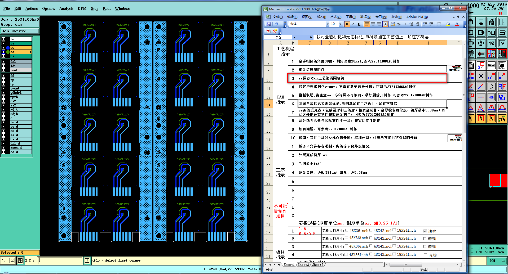Click the zoom-in-to-window down-arrow icon
Image resolution: width=508 pixels, height=274 pixels.
click(x=481, y=22)
